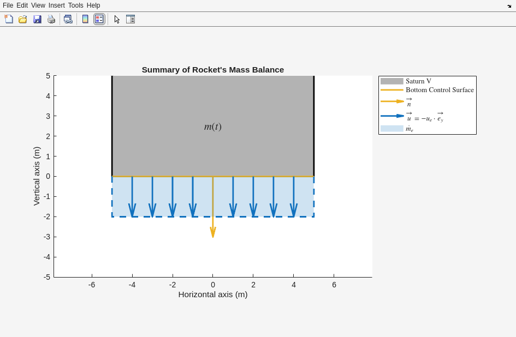Viewport: 516px width, 337px height.
Task: Expand the View menu
Action: coord(38,5)
